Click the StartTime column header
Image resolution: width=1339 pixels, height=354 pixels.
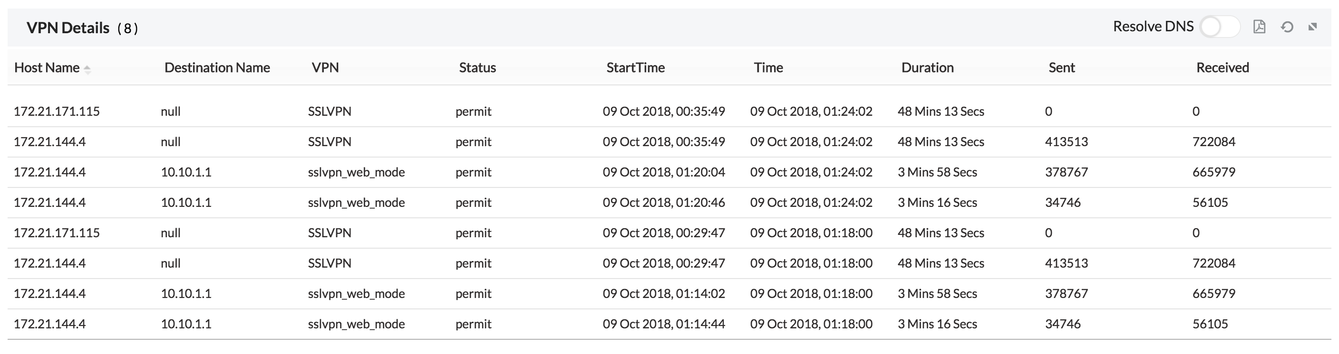point(635,67)
